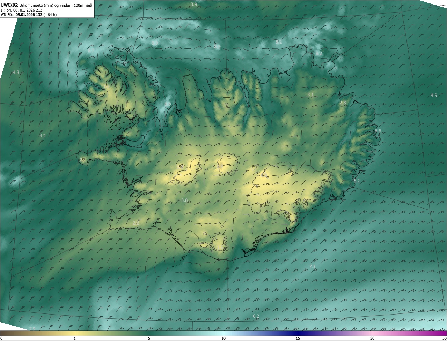Click the colorbar tick label 5
This screenshot has width=447, height=341.
(149, 338)
